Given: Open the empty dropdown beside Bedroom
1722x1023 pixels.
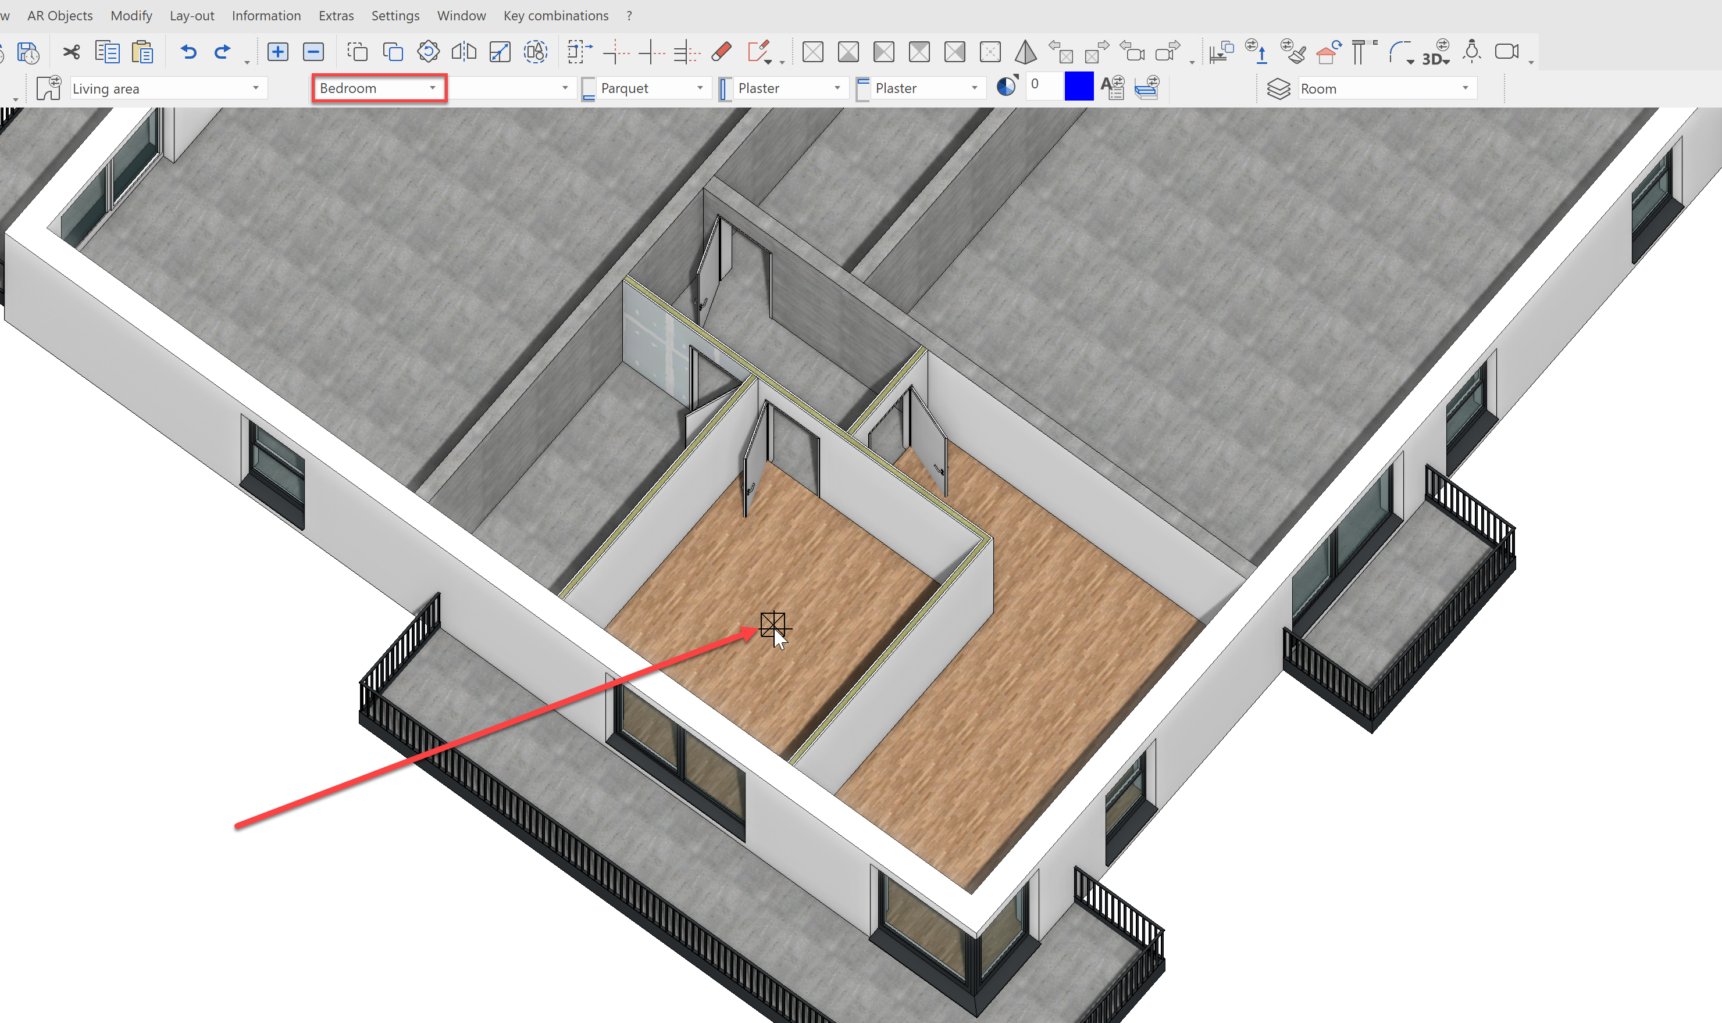Looking at the screenshot, I should pyautogui.click(x=512, y=88).
